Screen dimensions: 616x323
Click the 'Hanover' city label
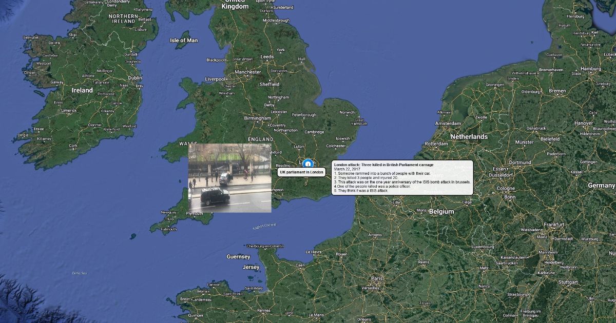[x=584, y=123]
